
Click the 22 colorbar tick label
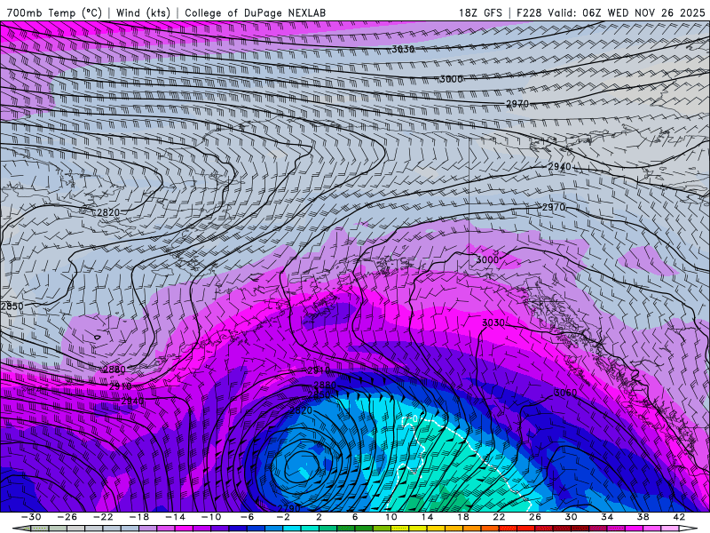(x=499, y=517)
